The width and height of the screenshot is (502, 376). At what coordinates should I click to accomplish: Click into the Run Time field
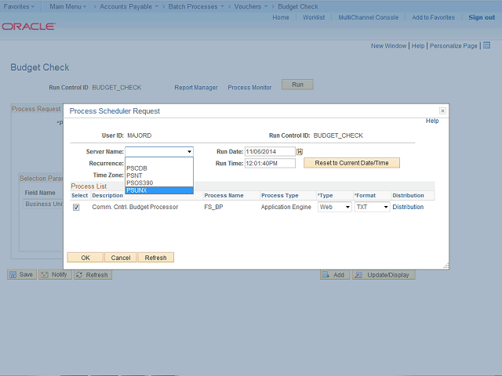coord(269,164)
